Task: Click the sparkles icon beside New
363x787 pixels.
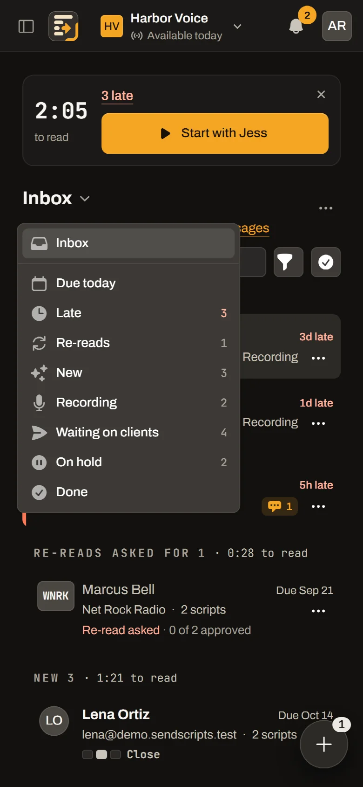Action: coord(39,373)
